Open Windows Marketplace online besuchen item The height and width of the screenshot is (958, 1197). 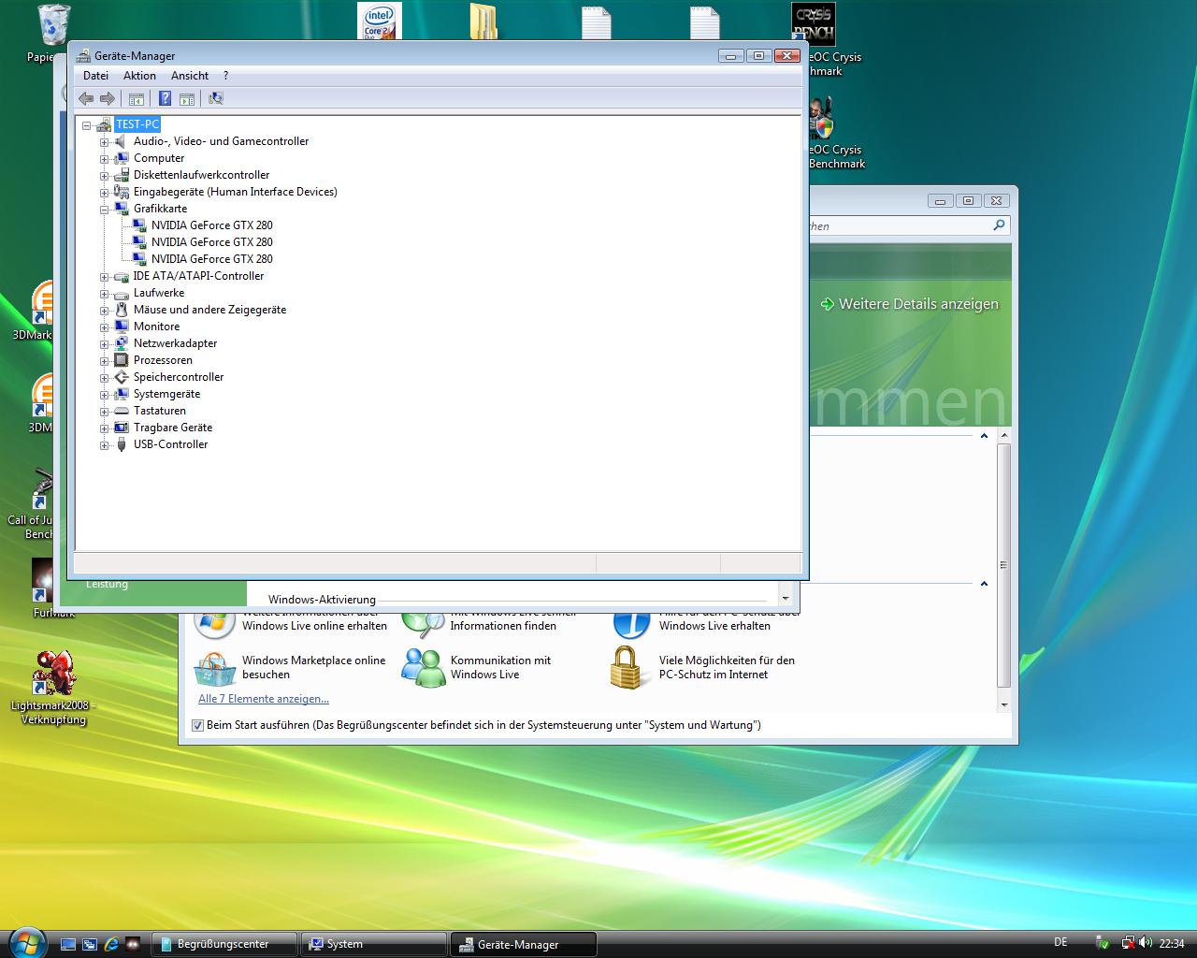pos(292,667)
